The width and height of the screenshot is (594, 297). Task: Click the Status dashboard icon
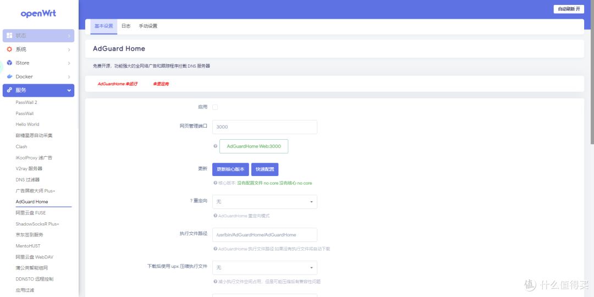tap(10, 36)
